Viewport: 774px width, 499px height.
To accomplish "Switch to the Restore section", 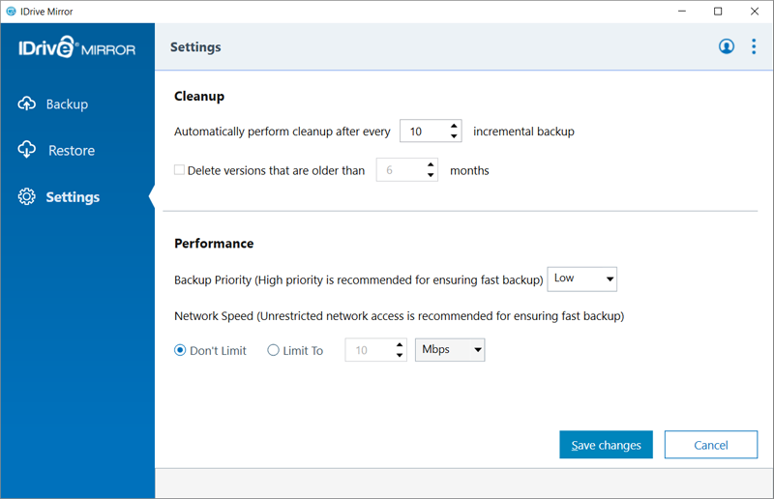I will [71, 150].
